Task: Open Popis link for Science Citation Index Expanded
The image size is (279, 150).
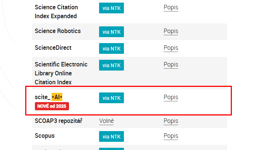Action: tap(171, 7)
